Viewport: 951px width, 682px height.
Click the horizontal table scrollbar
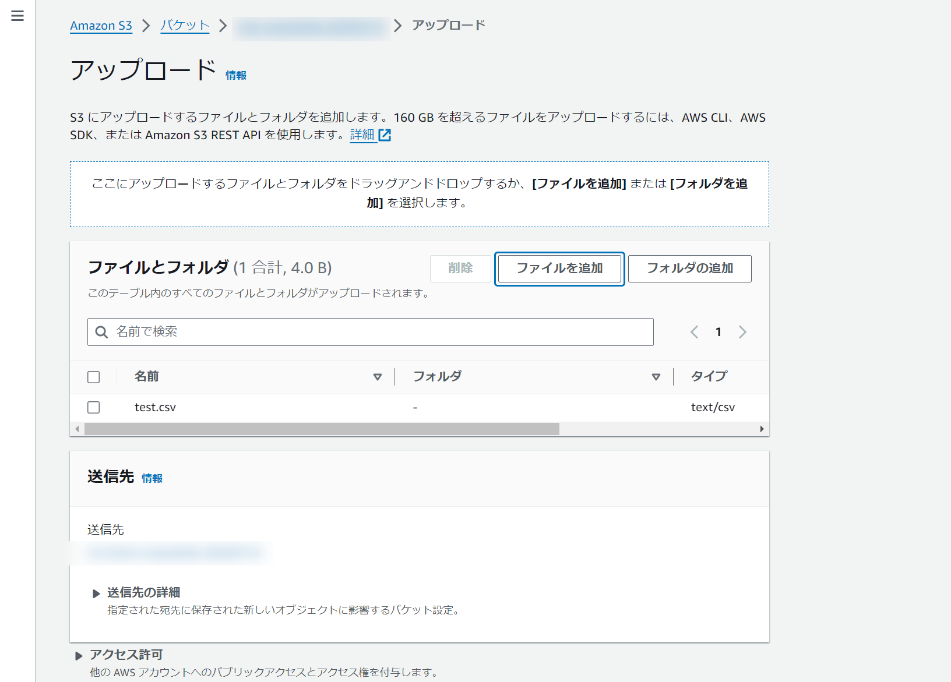pyautogui.click(x=322, y=429)
